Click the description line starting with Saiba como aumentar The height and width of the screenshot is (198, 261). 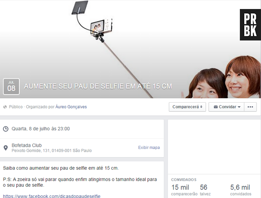(x=61, y=168)
